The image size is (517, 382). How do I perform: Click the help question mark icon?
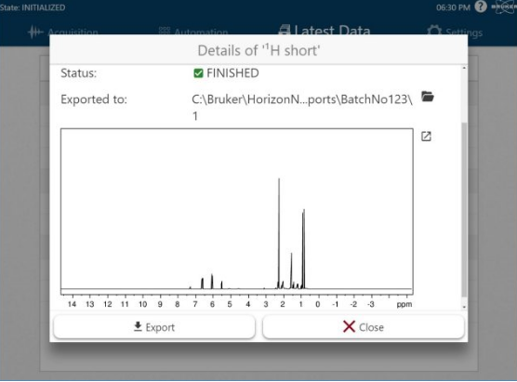coord(481,7)
